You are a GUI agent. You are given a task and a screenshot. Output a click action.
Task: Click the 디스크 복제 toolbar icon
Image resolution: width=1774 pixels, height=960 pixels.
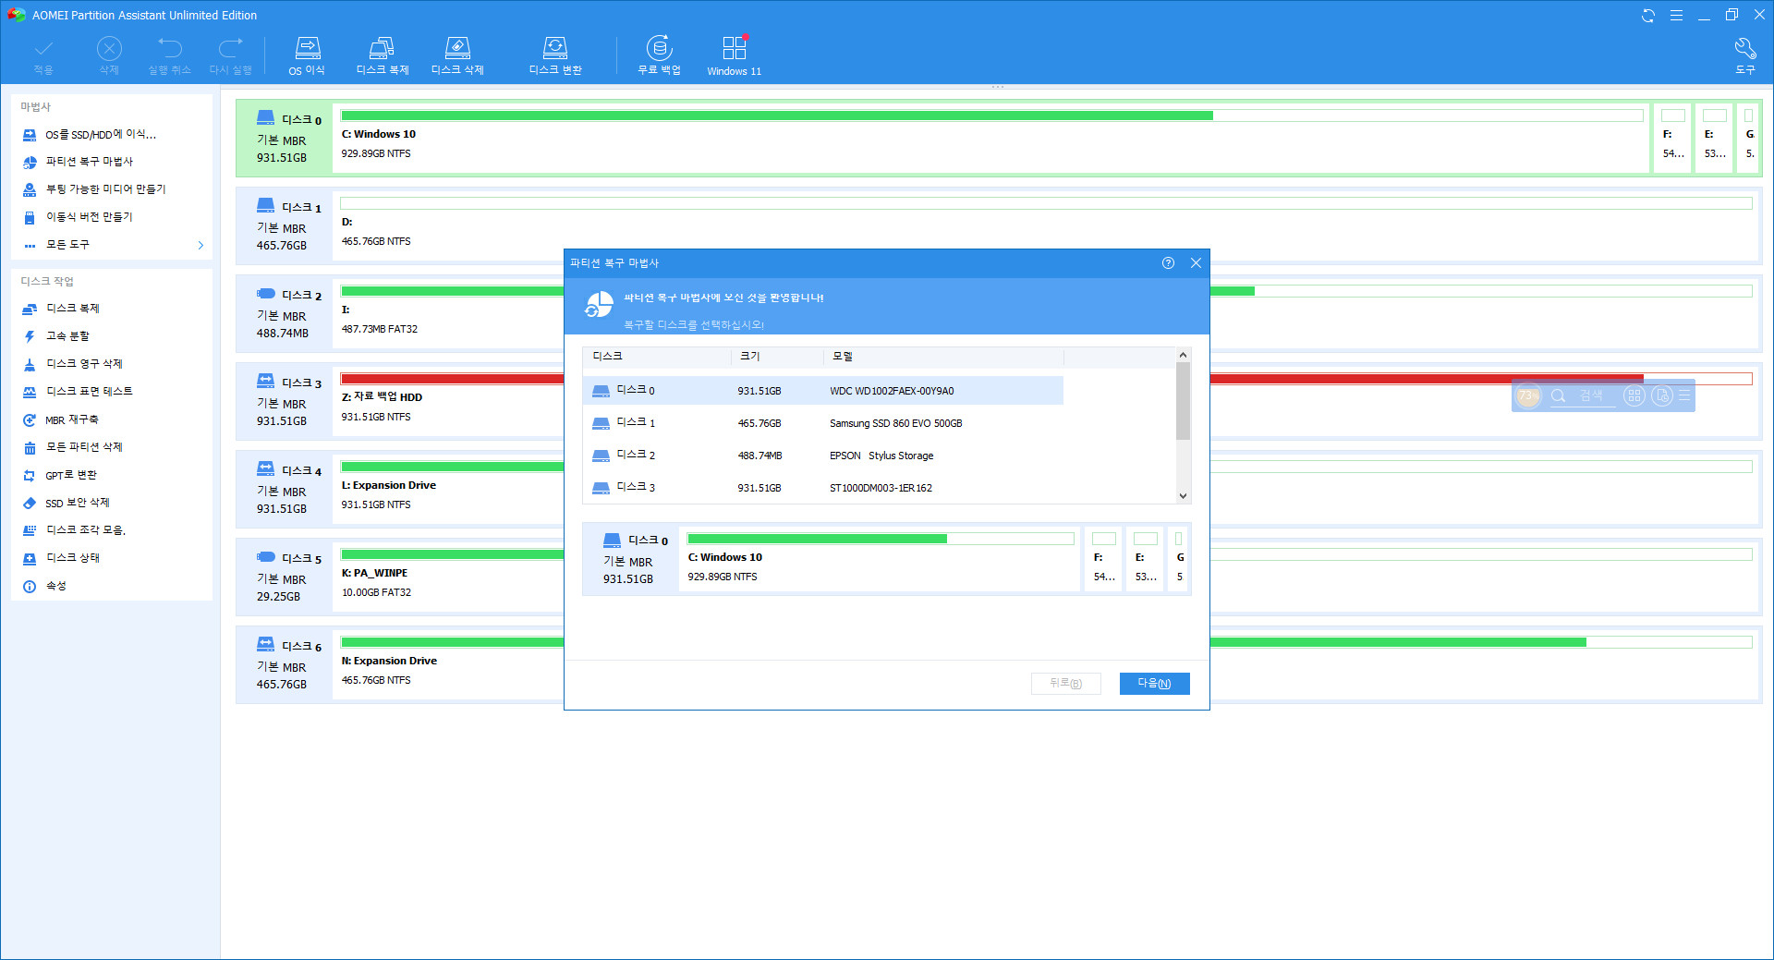coord(383,56)
